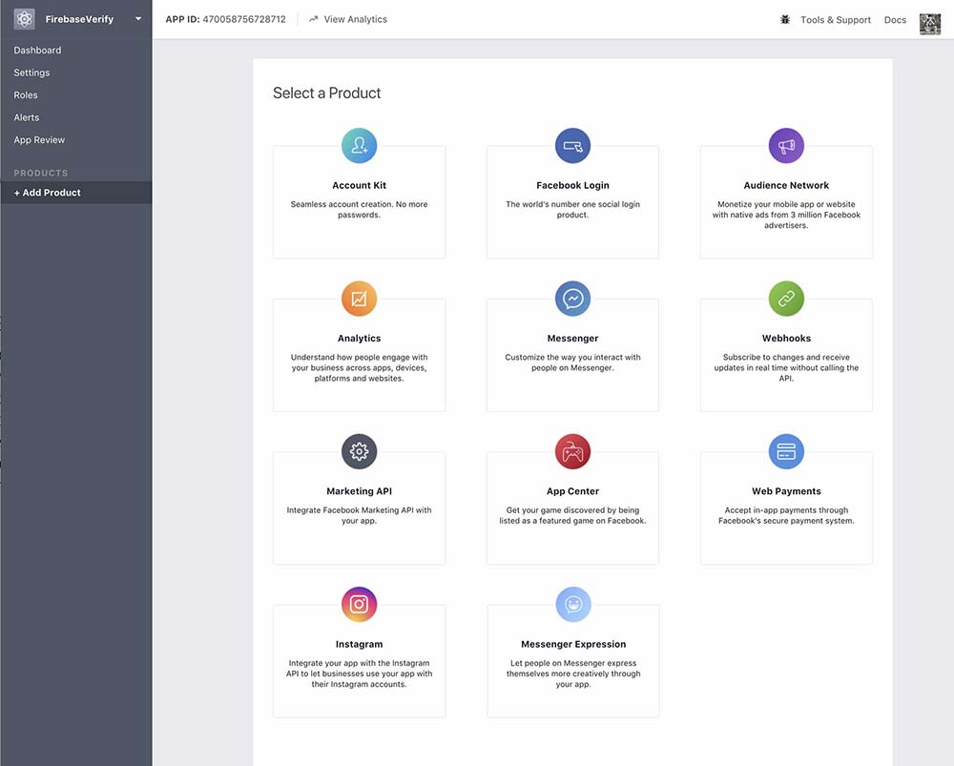Select the Account Kit card title
This screenshot has width=954, height=766.
(359, 185)
